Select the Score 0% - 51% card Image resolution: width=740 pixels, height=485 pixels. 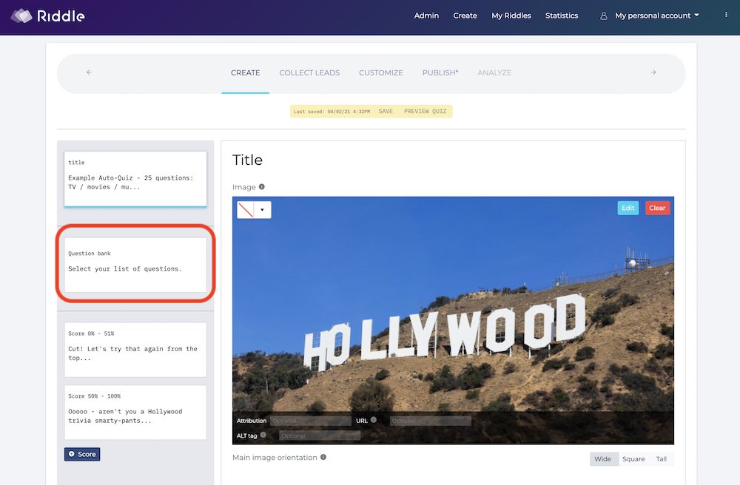tap(135, 350)
